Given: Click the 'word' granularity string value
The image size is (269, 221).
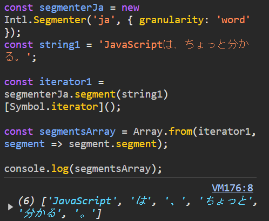Looking at the screenshot, I should tap(233, 20).
